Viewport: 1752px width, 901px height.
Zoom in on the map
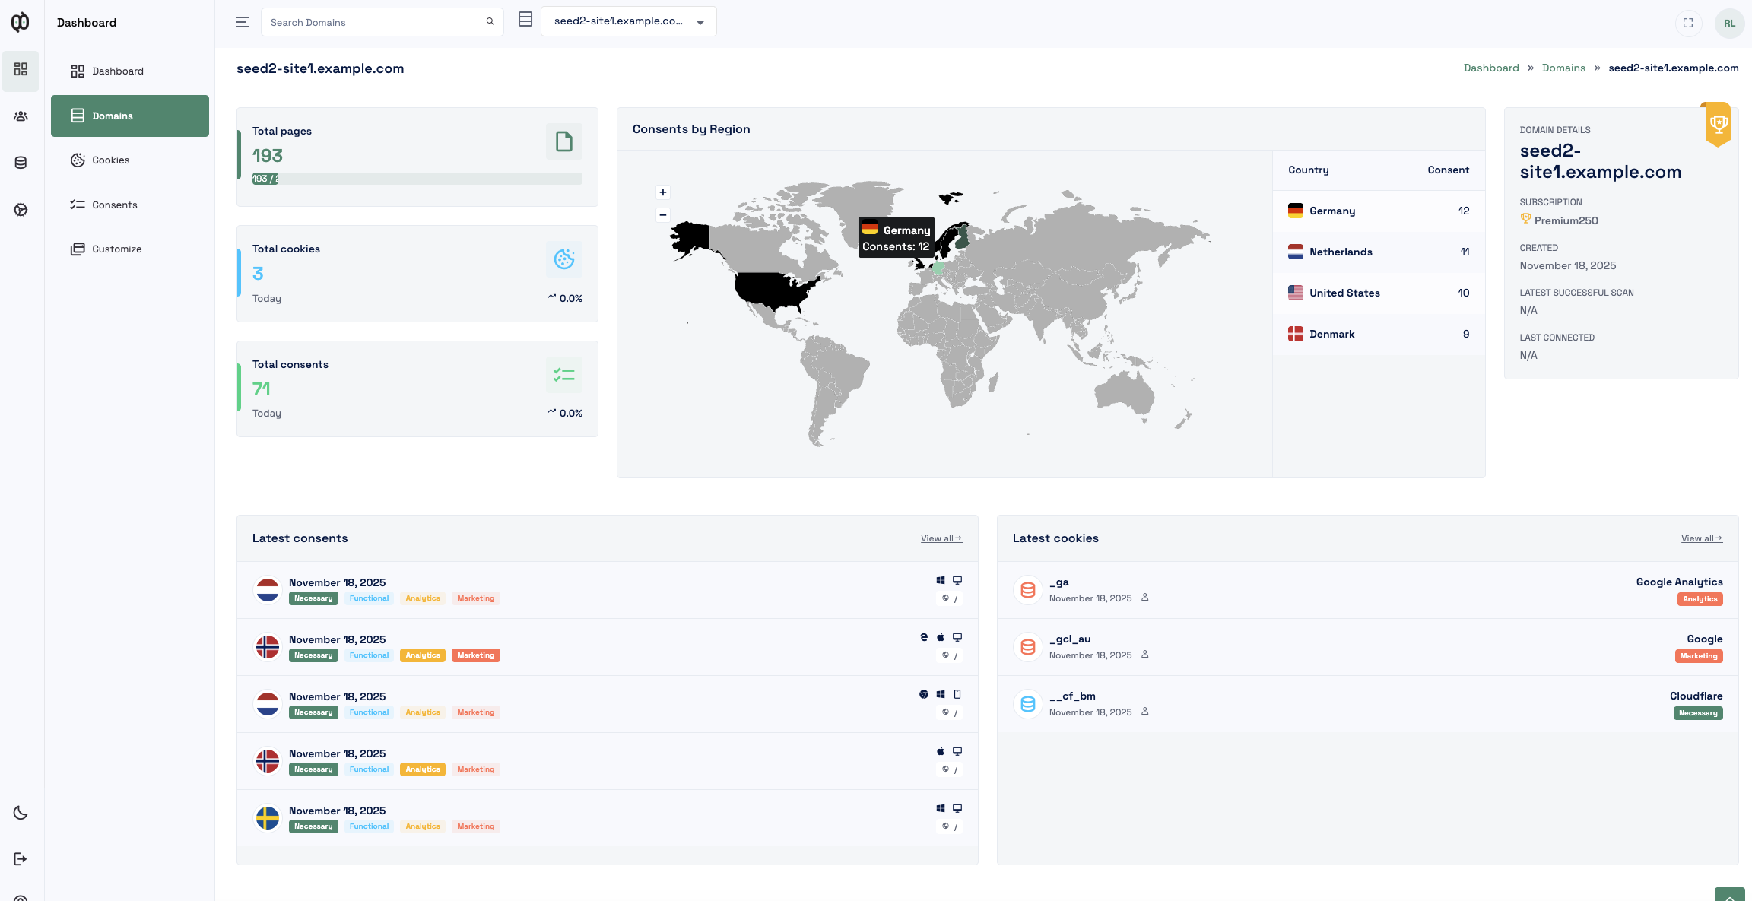[x=663, y=192]
